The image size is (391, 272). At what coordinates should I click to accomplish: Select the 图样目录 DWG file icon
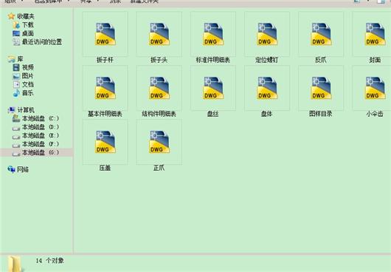click(321, 88)
